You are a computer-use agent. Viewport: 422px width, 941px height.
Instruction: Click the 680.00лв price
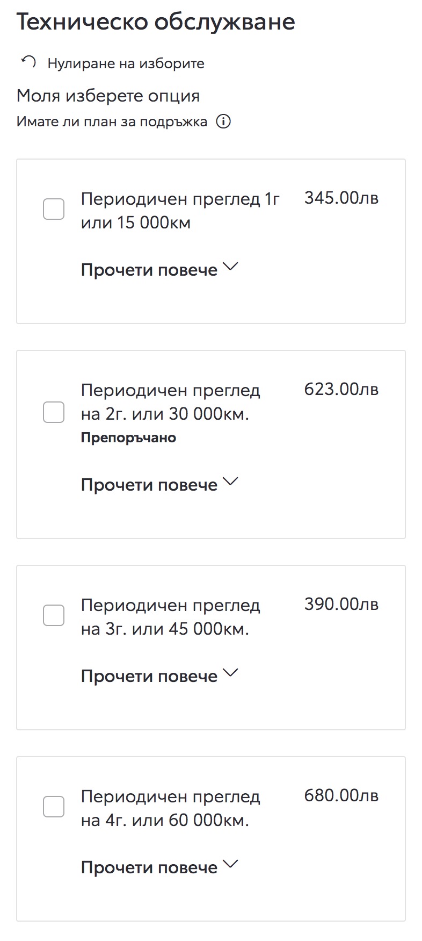[341, 795]
